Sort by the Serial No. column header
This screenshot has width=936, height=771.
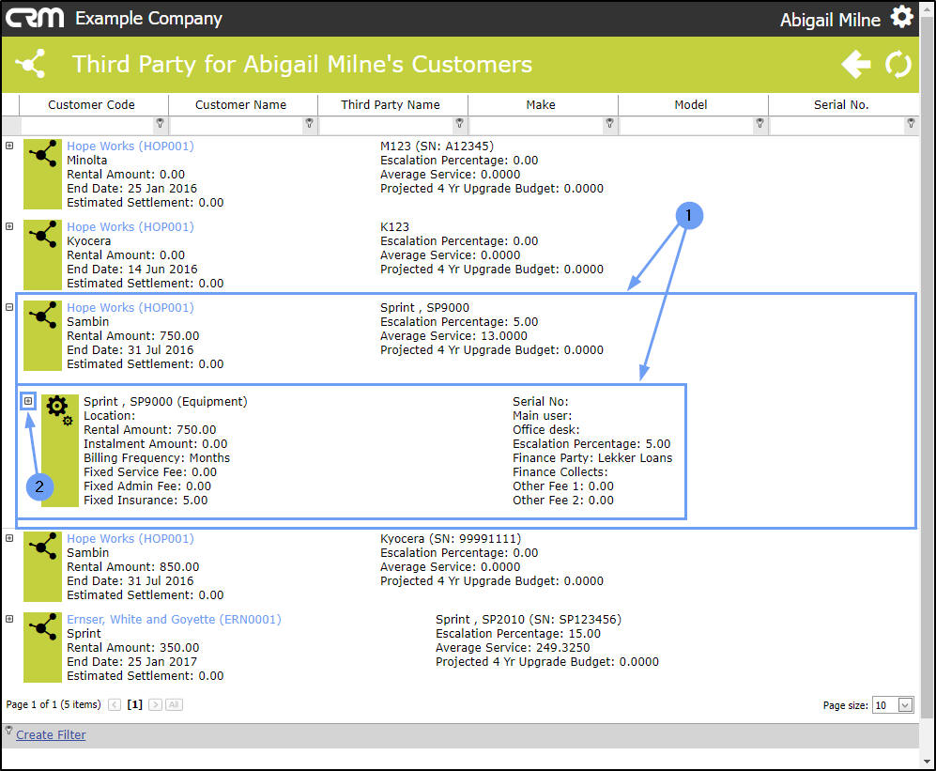point(841,104)
